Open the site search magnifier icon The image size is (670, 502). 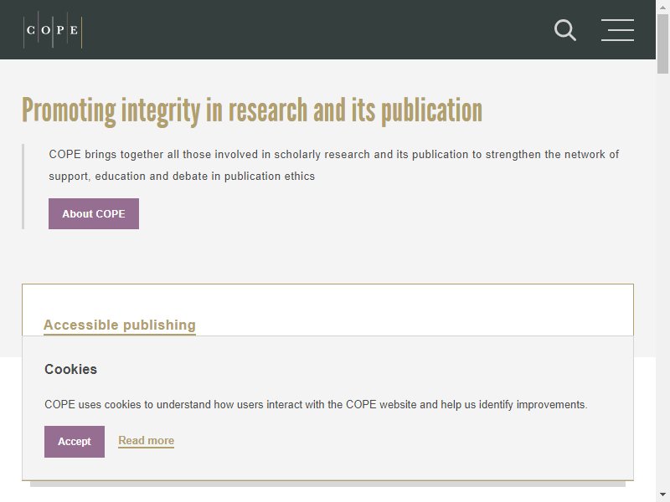click(x=564, y=30)
